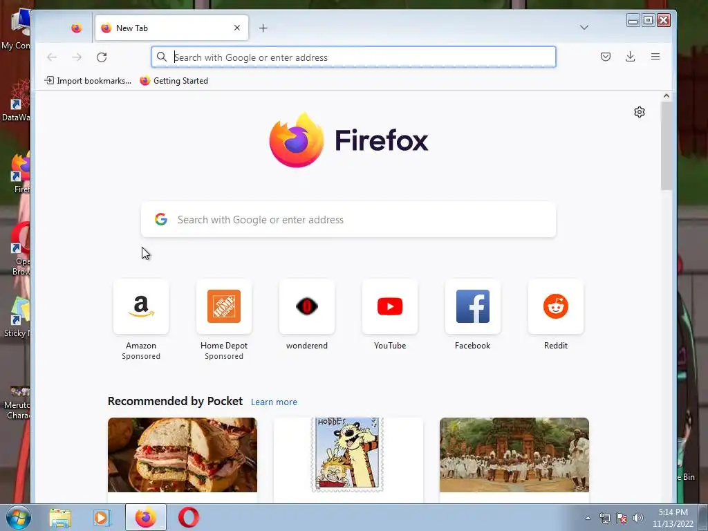Launch Opera from the taskbar
The image size is (708, 531).
[x=188, y=517]
